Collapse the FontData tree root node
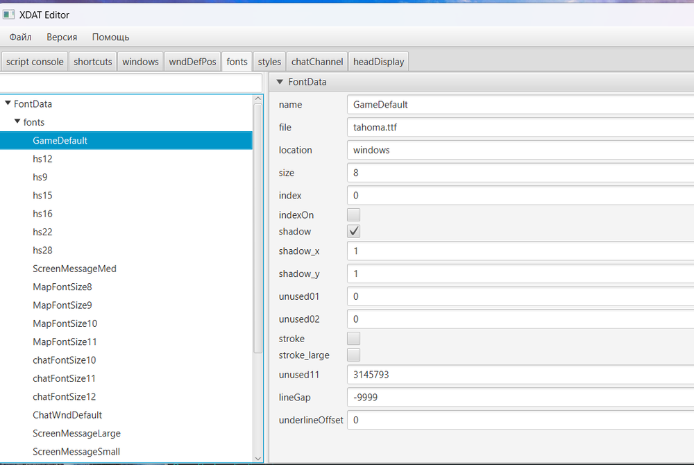Screen dimensions: 694x465 click(x=8, y=104)
